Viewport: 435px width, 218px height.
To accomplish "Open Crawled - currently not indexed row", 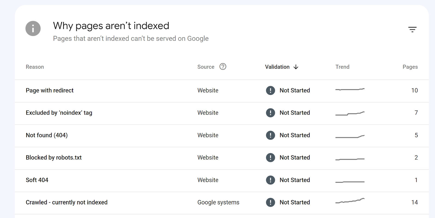I will [x=66, y=202].
